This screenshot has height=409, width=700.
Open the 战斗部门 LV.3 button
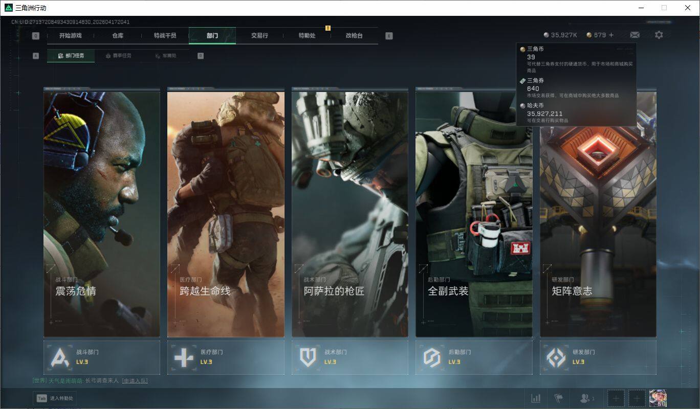(x=102, y=357)
